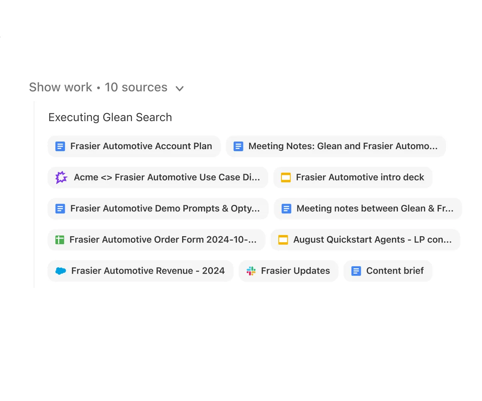Click the Slack icon on Frasier Updates chip
This screenshot has height=401, width=482.
pyautogui.click(x=252, y=271)
